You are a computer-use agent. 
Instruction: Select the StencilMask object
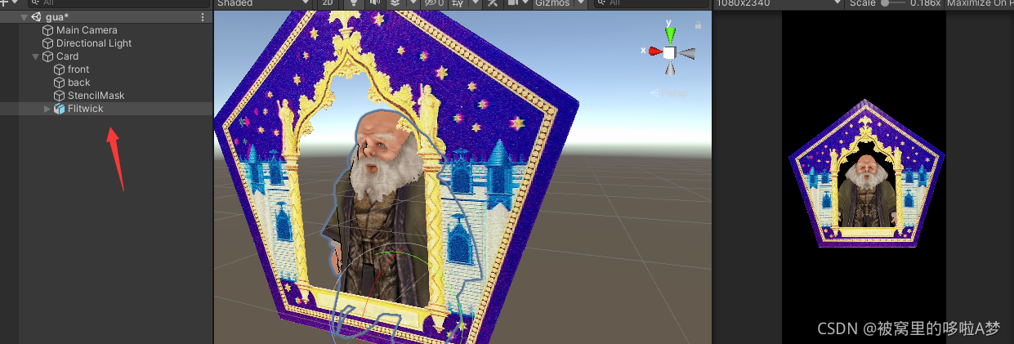click(x=96, y=96)
